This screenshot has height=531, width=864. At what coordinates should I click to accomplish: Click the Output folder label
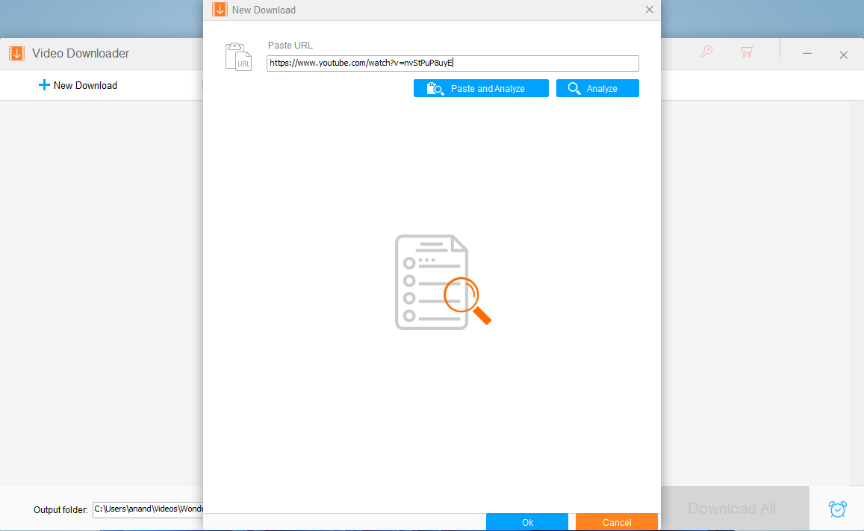pyautogui.click(x=60, y=510)
